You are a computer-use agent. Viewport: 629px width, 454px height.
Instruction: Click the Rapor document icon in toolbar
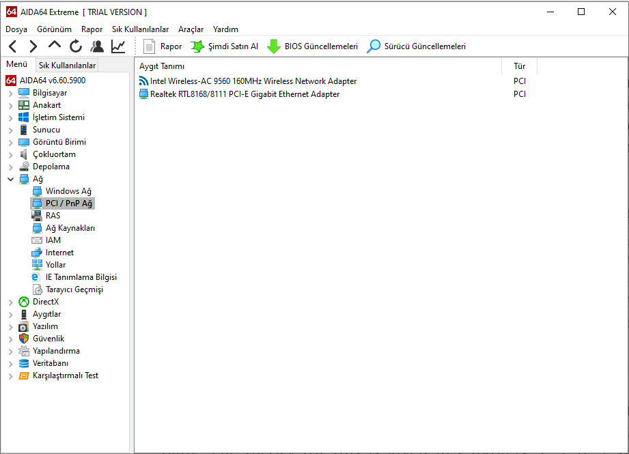149,46
